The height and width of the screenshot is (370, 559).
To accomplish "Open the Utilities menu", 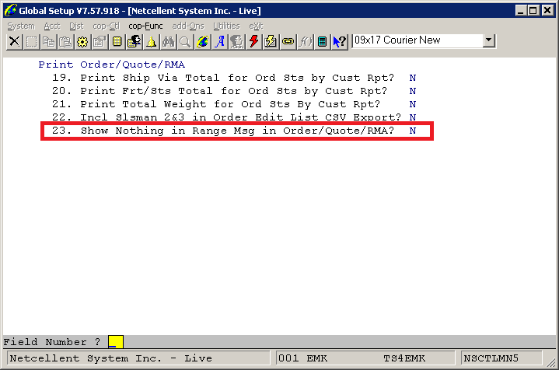I will pos(226,26).
